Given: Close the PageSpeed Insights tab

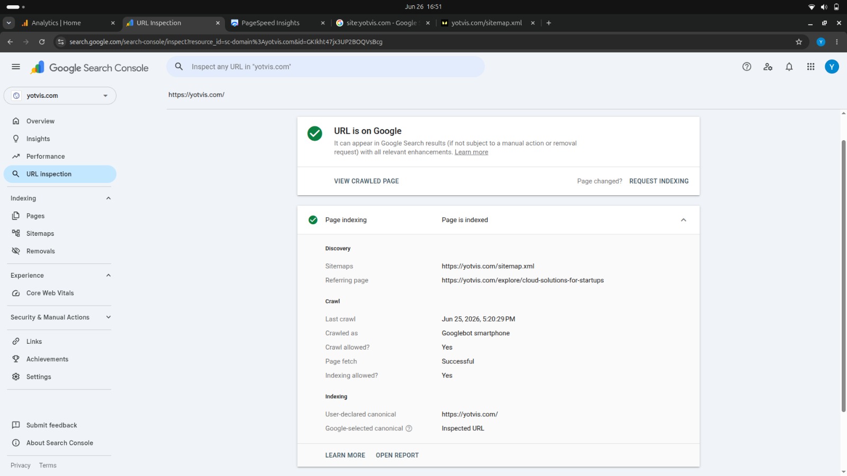Looking at the screenshot, I should click(x=323, y=23).
